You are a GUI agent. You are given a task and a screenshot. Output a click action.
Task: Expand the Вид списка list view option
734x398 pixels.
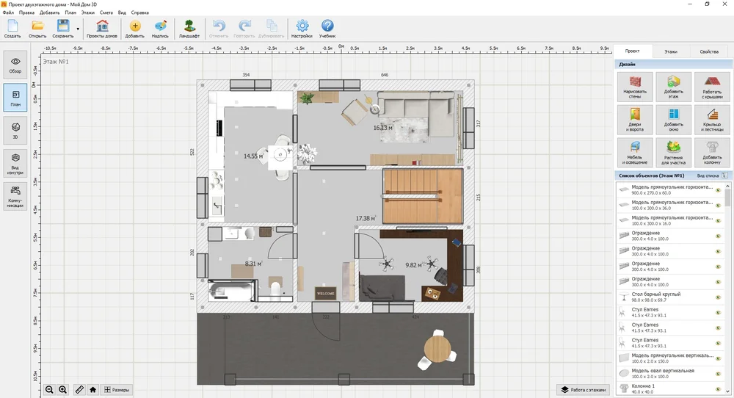click(711, 176)
